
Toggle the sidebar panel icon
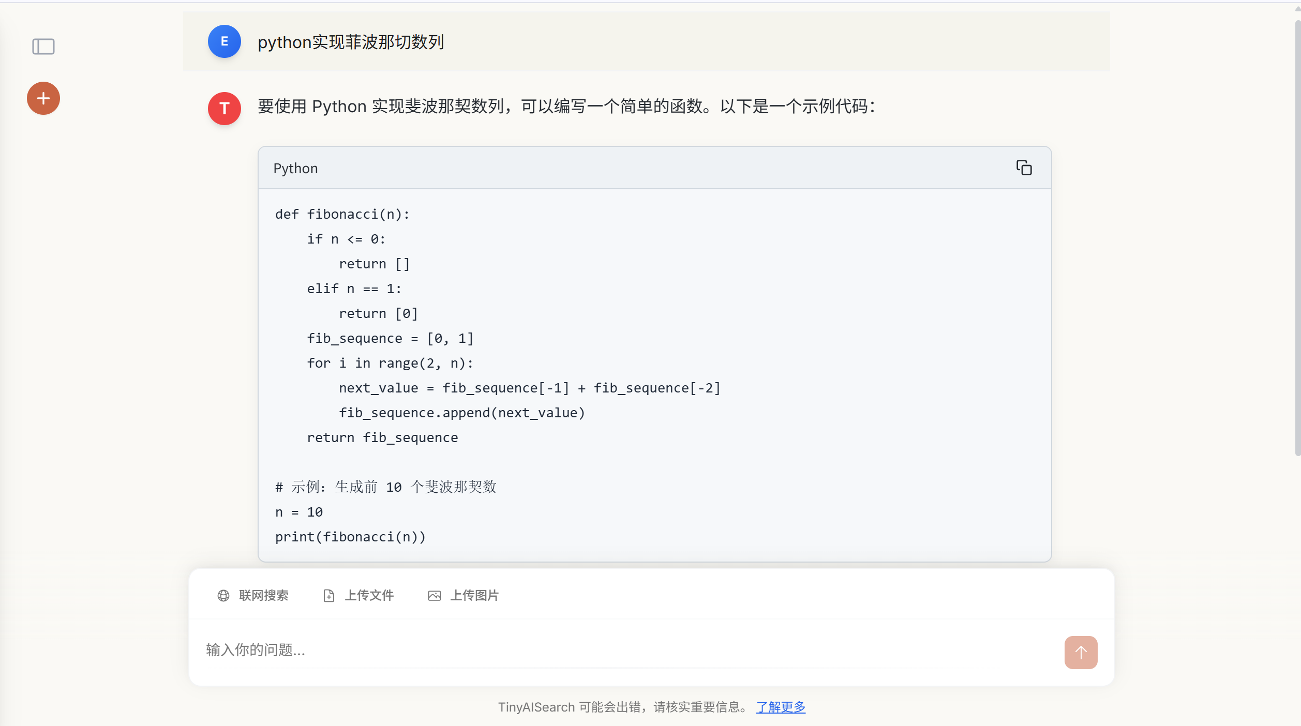tap(43, 47)
